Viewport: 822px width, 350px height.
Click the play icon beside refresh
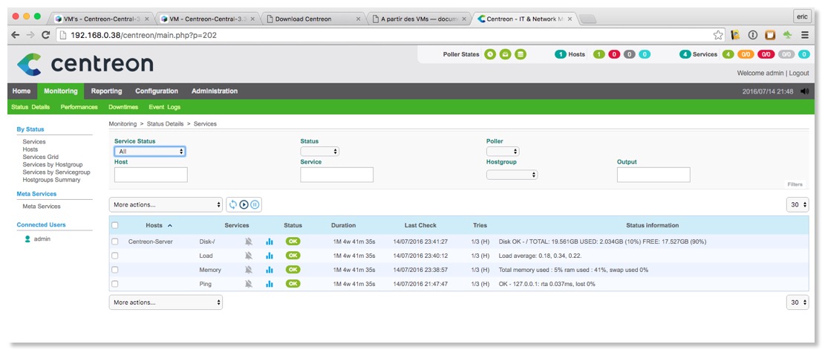point(244,204)
